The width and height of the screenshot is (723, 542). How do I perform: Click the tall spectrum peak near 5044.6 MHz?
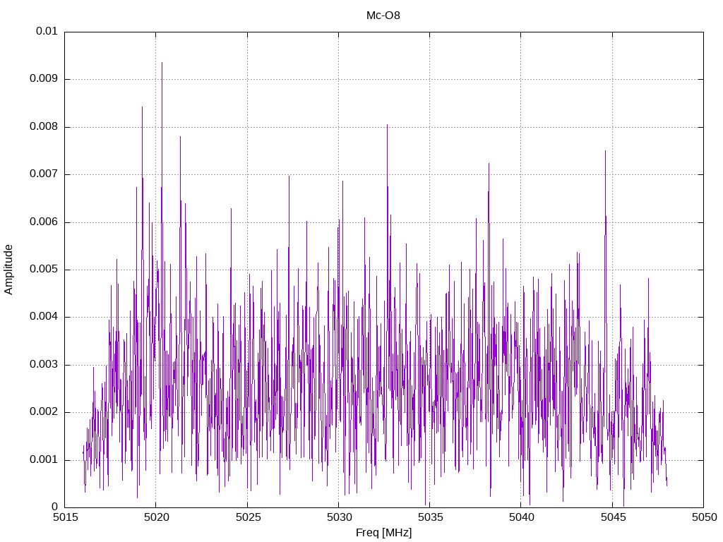(x=605, y=152)
